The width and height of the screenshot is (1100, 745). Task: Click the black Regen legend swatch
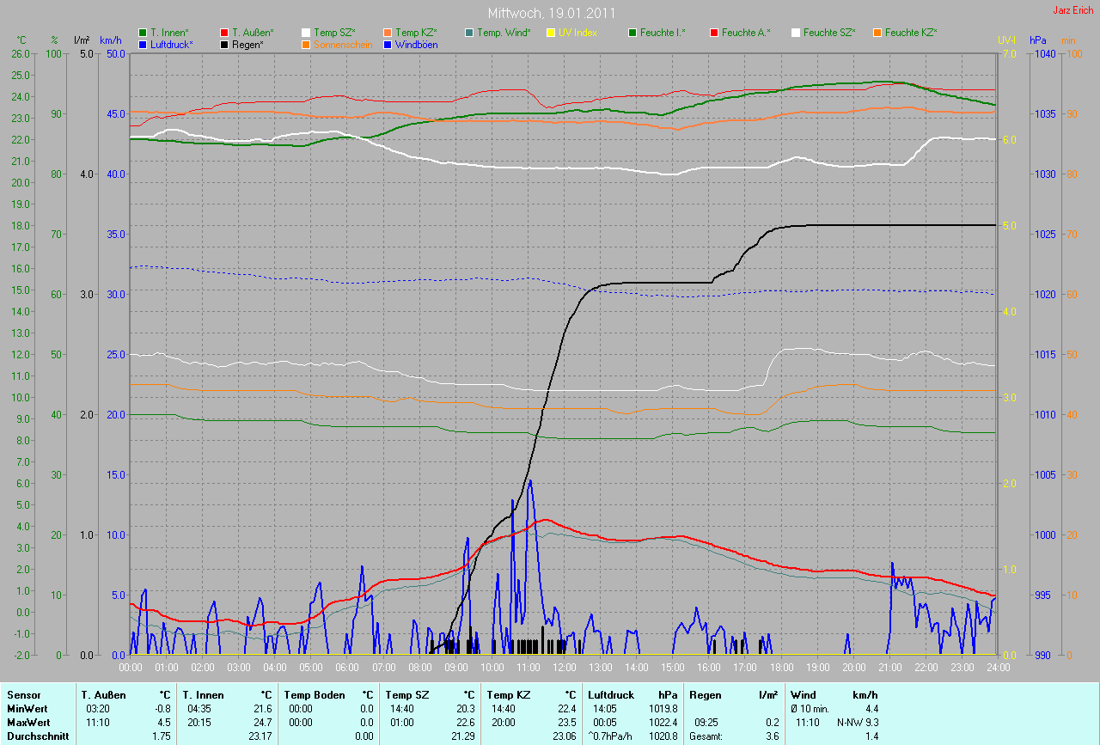pos(224,44)
